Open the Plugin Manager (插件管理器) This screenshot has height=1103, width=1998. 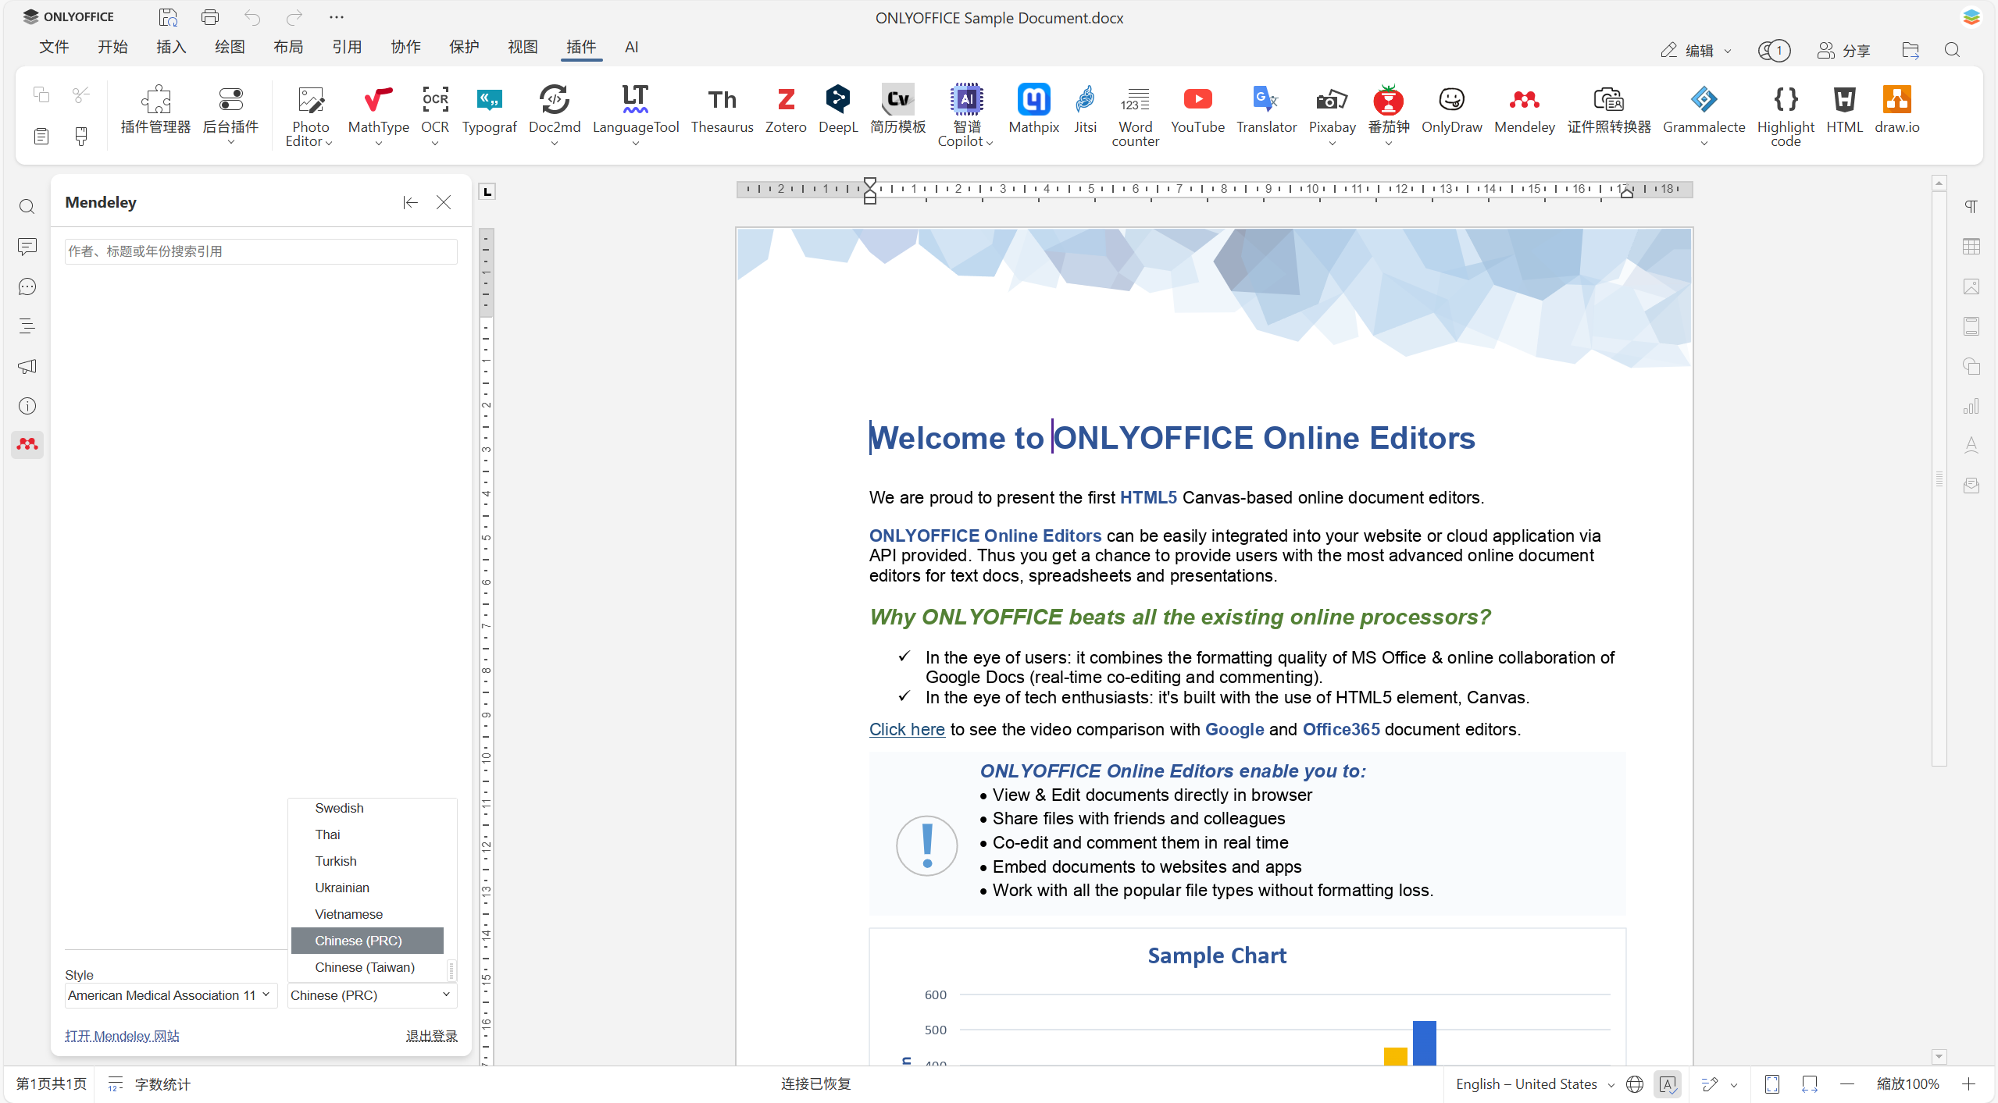click(155, 109)
